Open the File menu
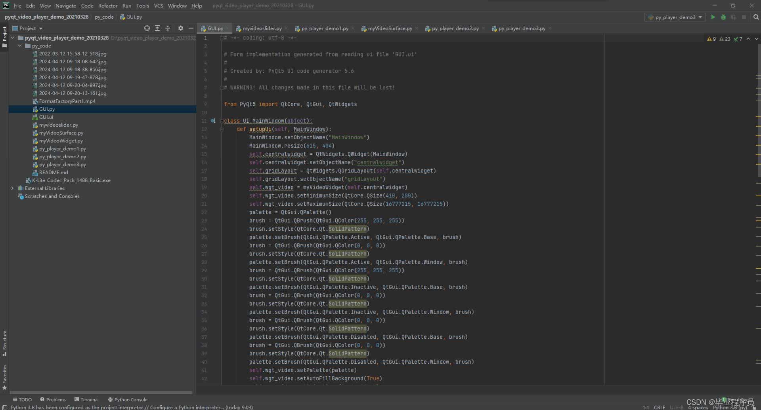761x410 pixels. (x=17, y=6)
